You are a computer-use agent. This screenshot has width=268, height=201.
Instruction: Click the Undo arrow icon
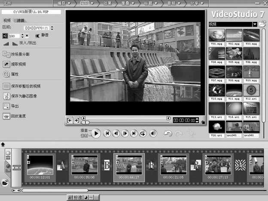pyautogui.click(x=167, y=134)
